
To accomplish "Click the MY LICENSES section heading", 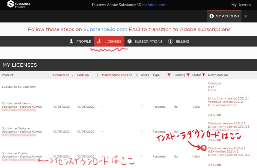I will [20, 65].
